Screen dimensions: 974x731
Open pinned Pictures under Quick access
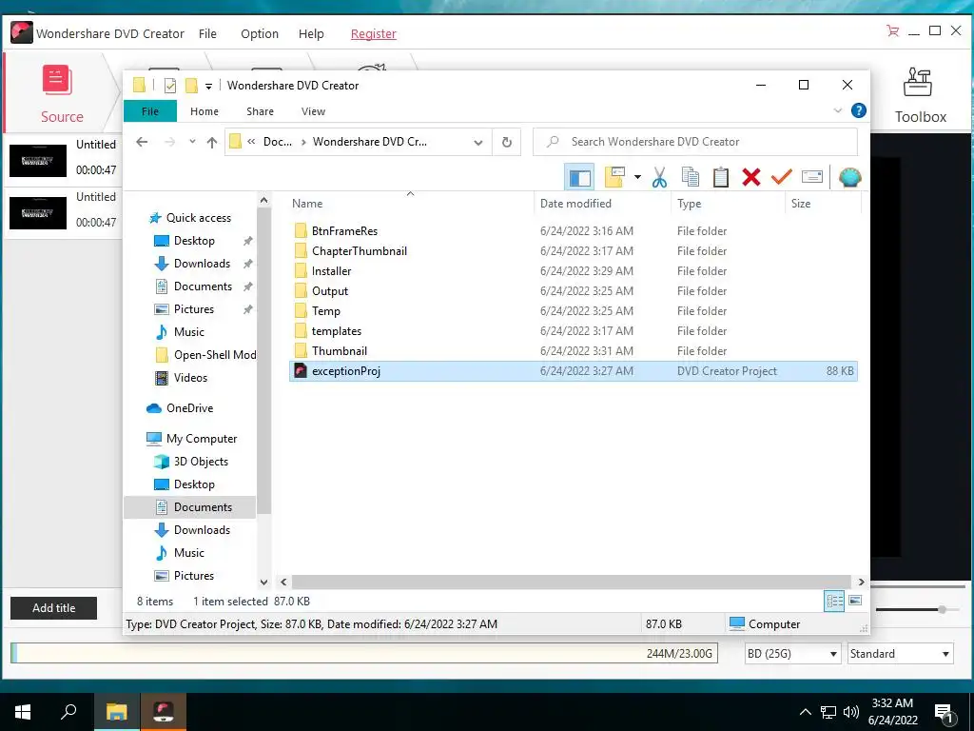pyautogui.click(x=193, y=309)
